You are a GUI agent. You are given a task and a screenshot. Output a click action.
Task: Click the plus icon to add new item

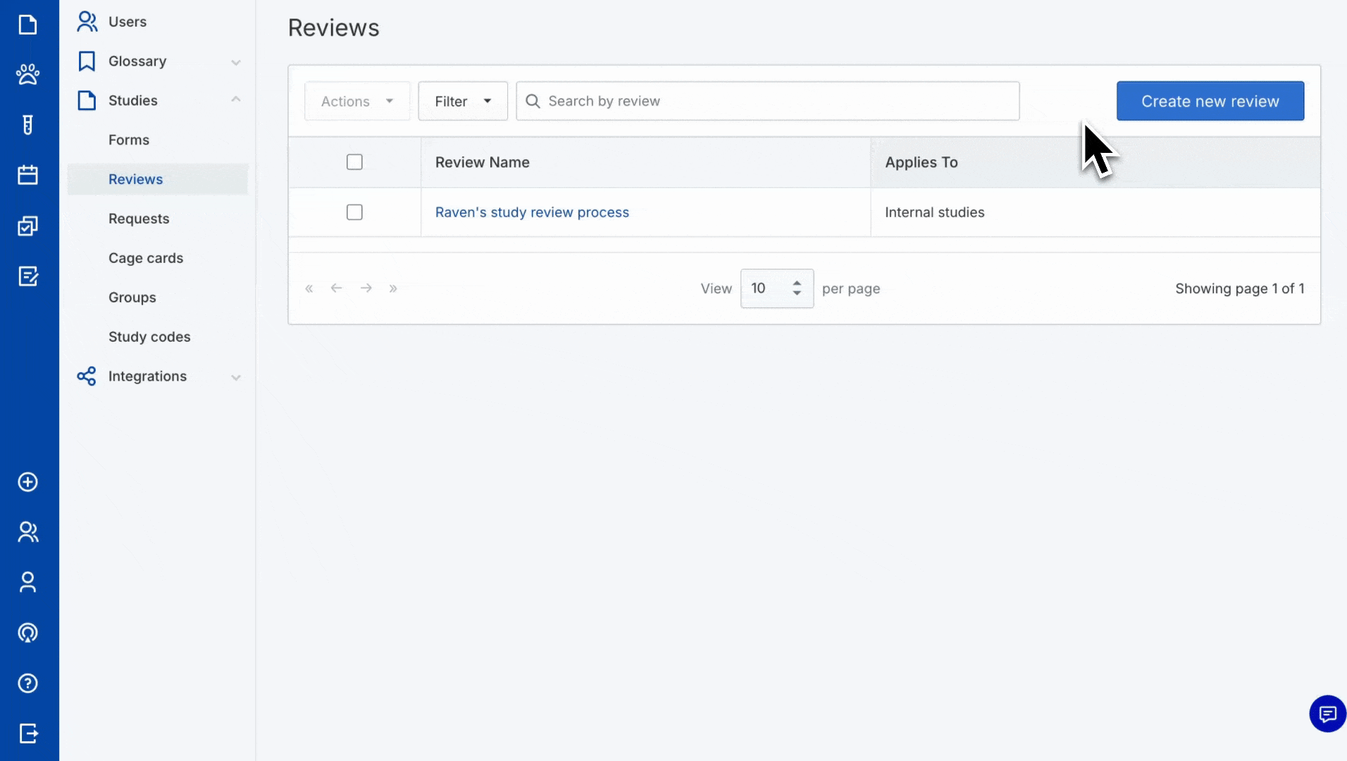pos(27,482)
